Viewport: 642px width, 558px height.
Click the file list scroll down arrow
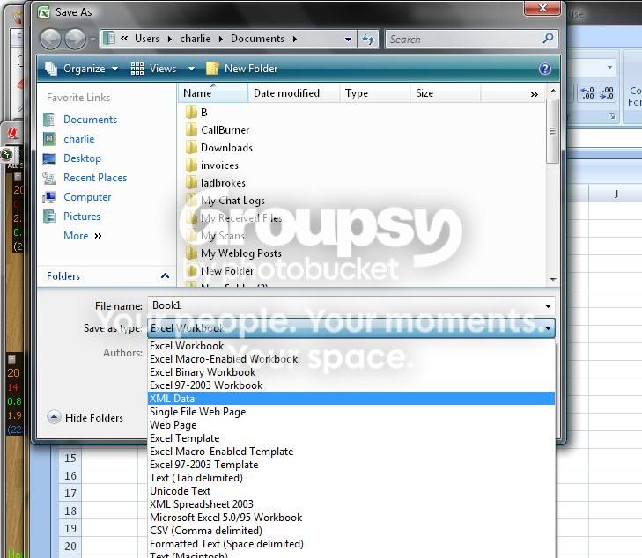click(553, 279)
